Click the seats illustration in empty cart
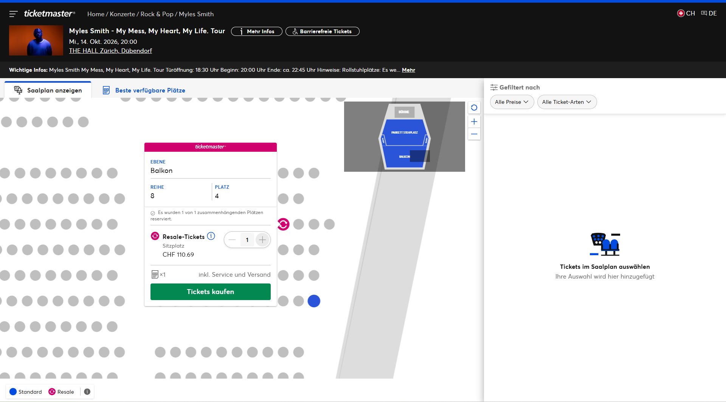The width and height of the screenshot is (726, 402). tap(605, 244)
